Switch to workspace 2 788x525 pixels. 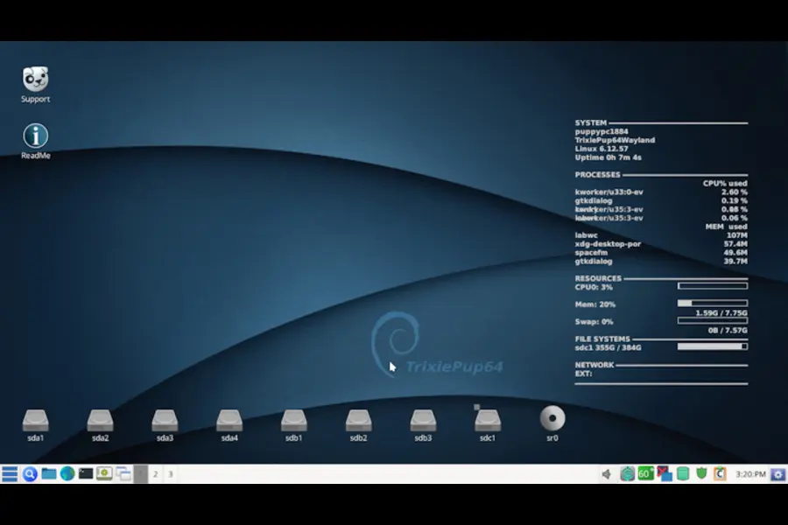(x=155, y=473)
